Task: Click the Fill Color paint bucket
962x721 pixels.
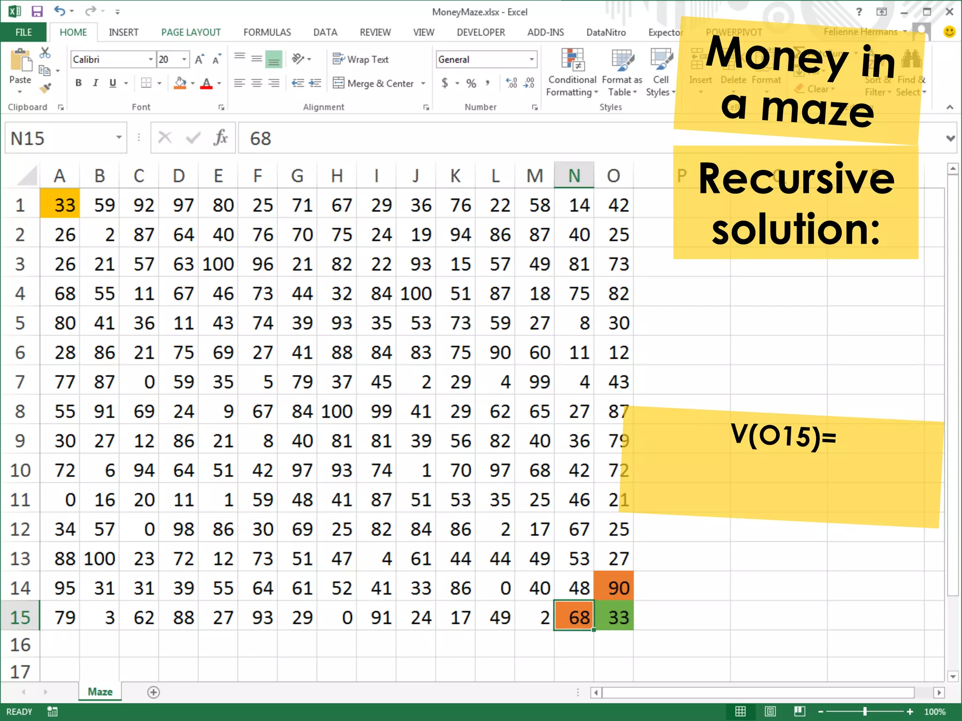Action: (x=180, y=83)
